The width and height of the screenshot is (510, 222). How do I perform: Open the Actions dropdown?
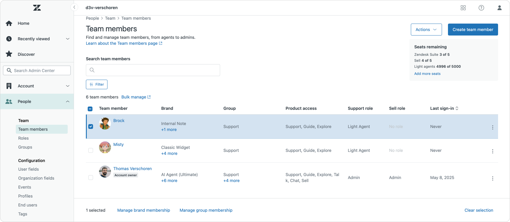tap(426, 30)
